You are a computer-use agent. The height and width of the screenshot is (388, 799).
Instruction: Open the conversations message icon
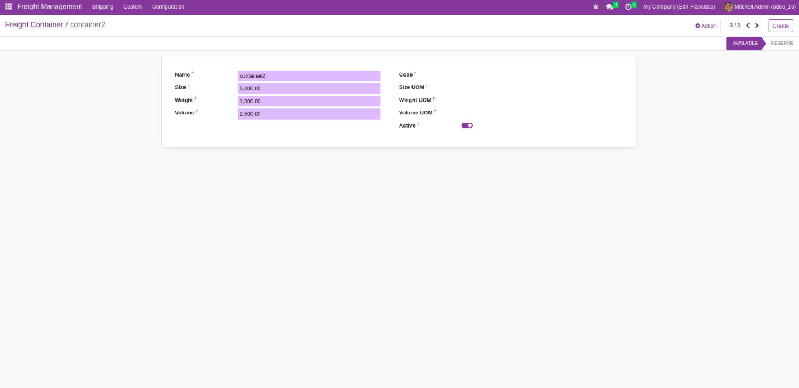[610, 7]
